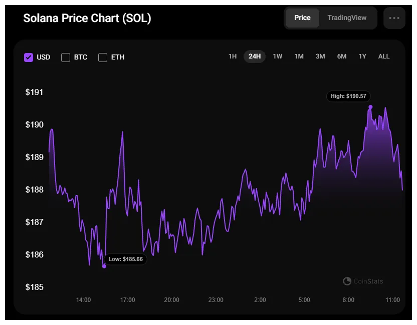Switch to the TradingView tab
The width and height of the screenshot is (417, 325).
click(x=347, y=17)
